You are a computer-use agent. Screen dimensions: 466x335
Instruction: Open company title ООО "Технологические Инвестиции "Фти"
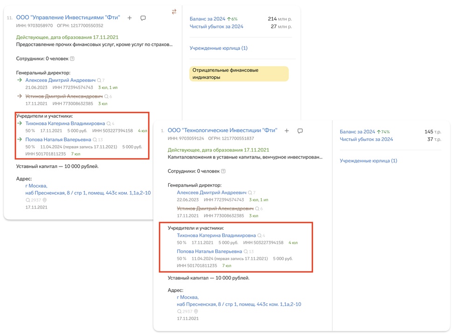(x=222, y=131)
